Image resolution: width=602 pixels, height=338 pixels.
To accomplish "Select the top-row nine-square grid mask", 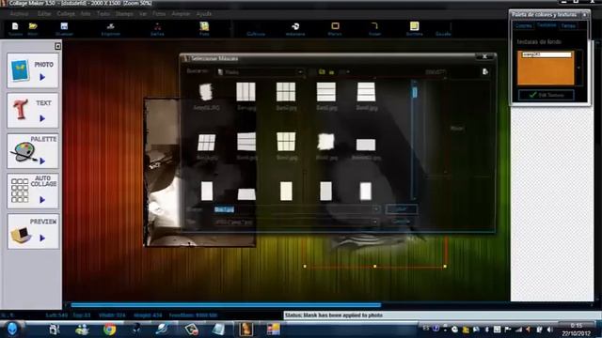I will (x=286, y=92).
